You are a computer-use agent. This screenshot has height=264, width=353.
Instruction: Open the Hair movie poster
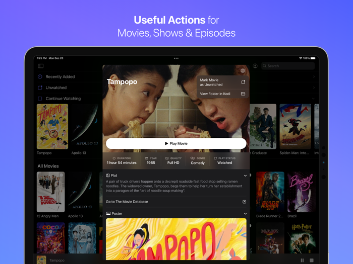[x=270, y=238]
